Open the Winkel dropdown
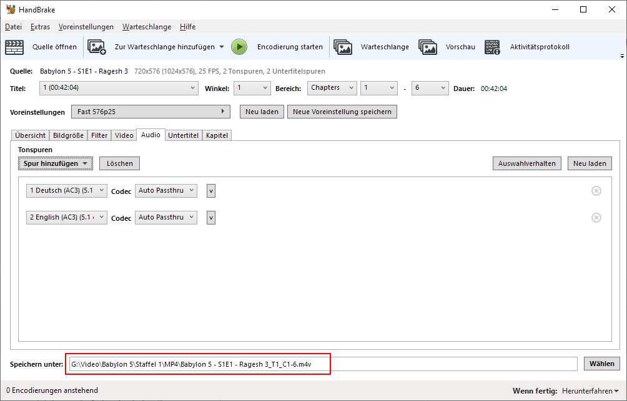This screenshot has width=627, height=401. coord(252,89)
